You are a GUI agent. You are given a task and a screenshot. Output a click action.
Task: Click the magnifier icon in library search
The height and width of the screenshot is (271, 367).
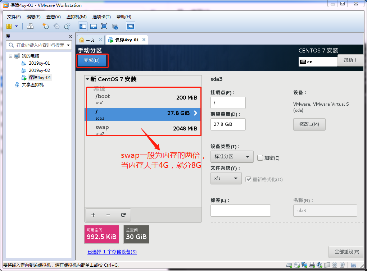point(11,45)
